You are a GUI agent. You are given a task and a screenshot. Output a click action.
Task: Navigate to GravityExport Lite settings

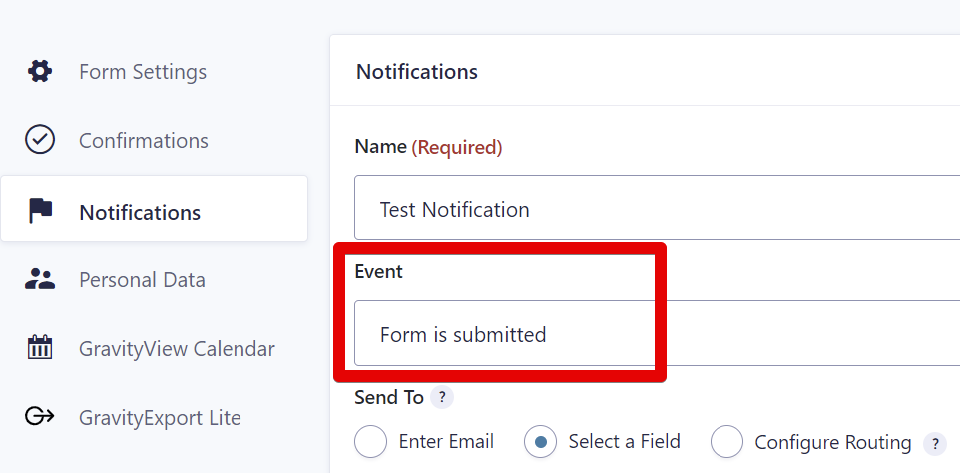(160, 418)
